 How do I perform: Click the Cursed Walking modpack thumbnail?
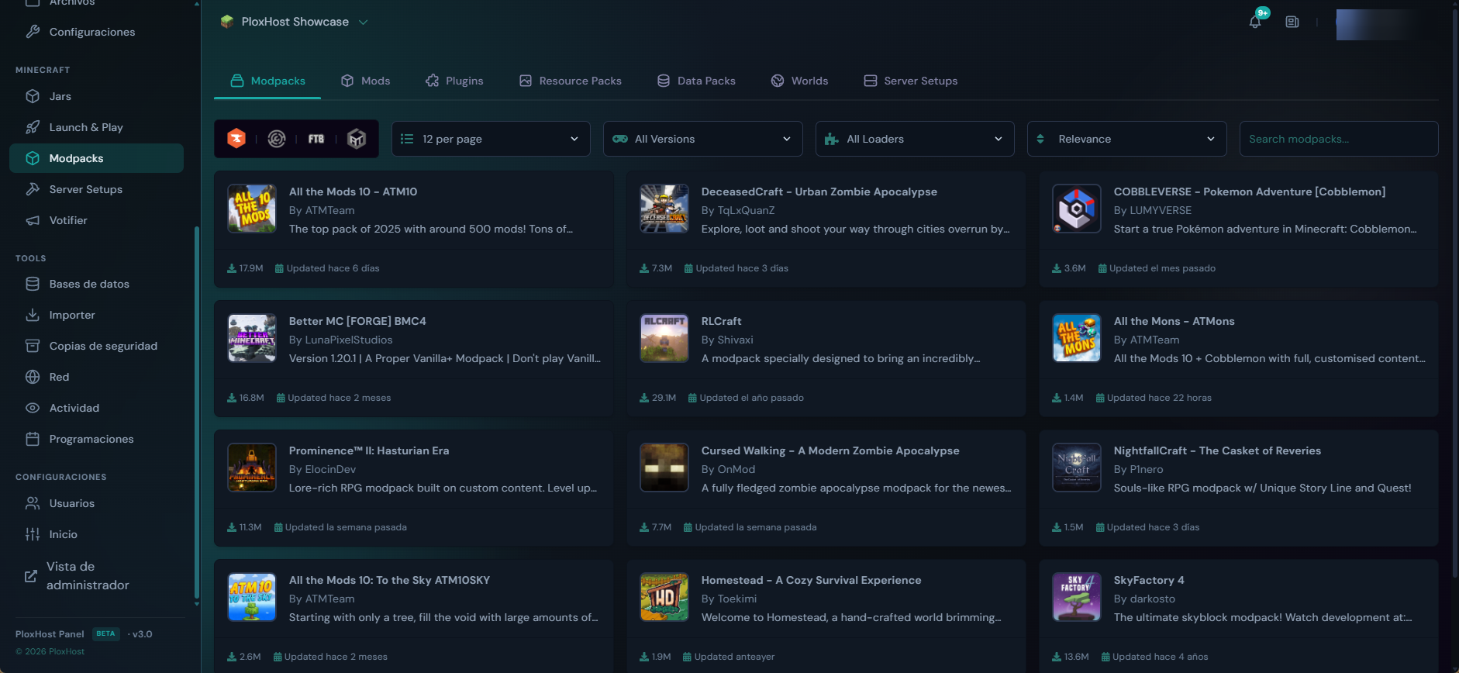pos(664,468)
